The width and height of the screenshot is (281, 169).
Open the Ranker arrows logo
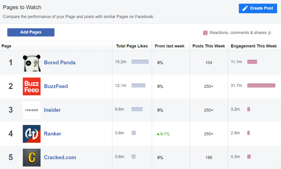coord(32,134)
